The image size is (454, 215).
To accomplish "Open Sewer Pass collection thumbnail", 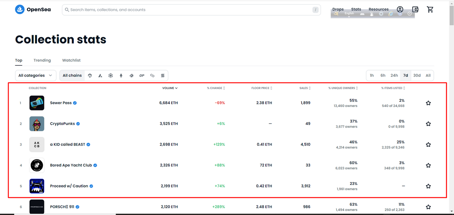I will click(x=37, y=103).
